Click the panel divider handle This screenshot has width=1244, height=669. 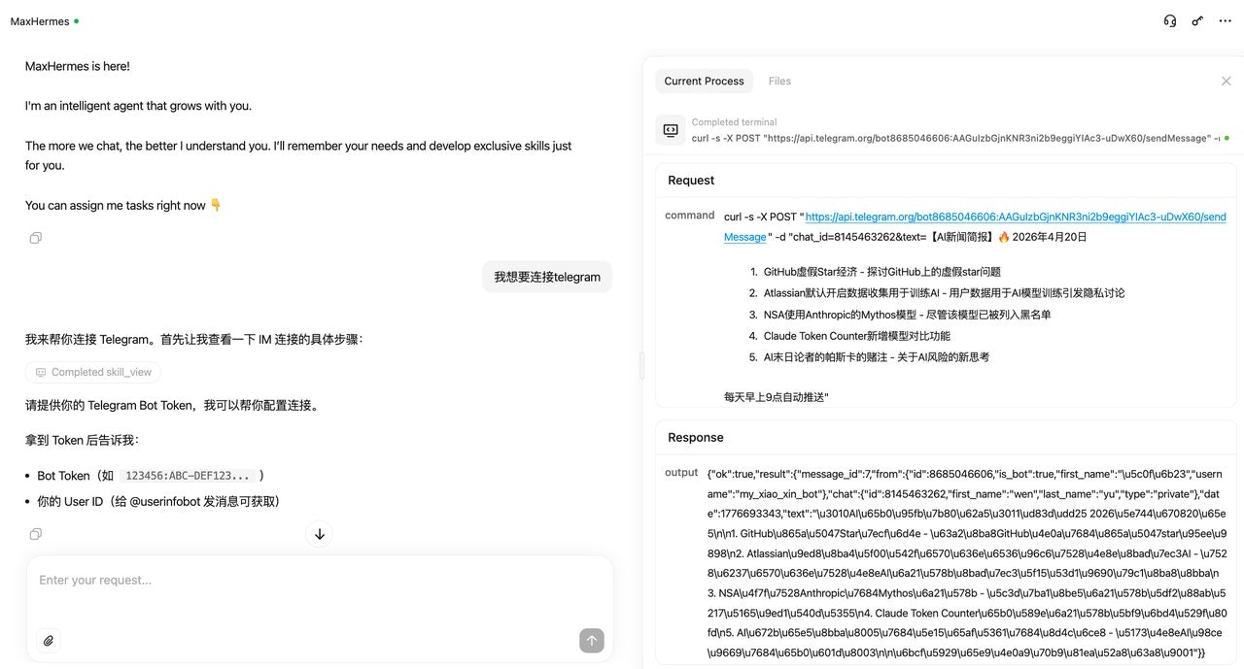point(640,365)
